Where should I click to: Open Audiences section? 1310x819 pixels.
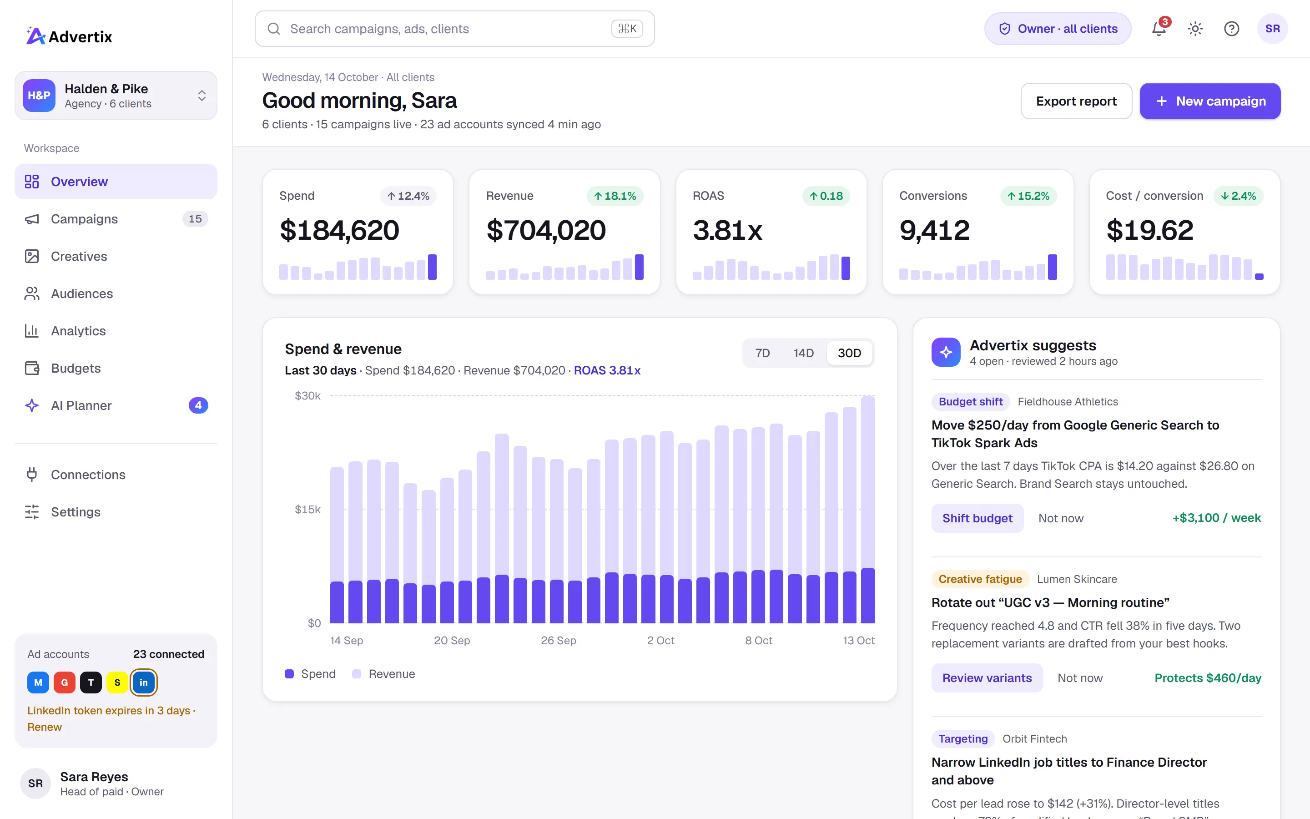[x=116, y=293]
